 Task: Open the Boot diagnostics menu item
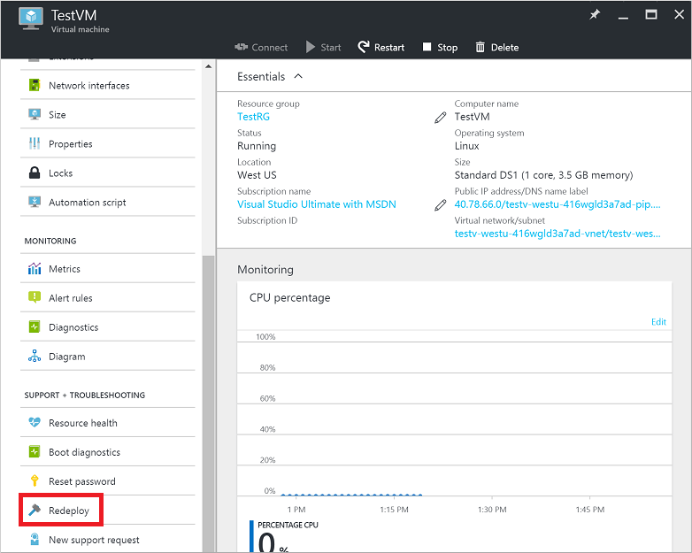point(84,452)
